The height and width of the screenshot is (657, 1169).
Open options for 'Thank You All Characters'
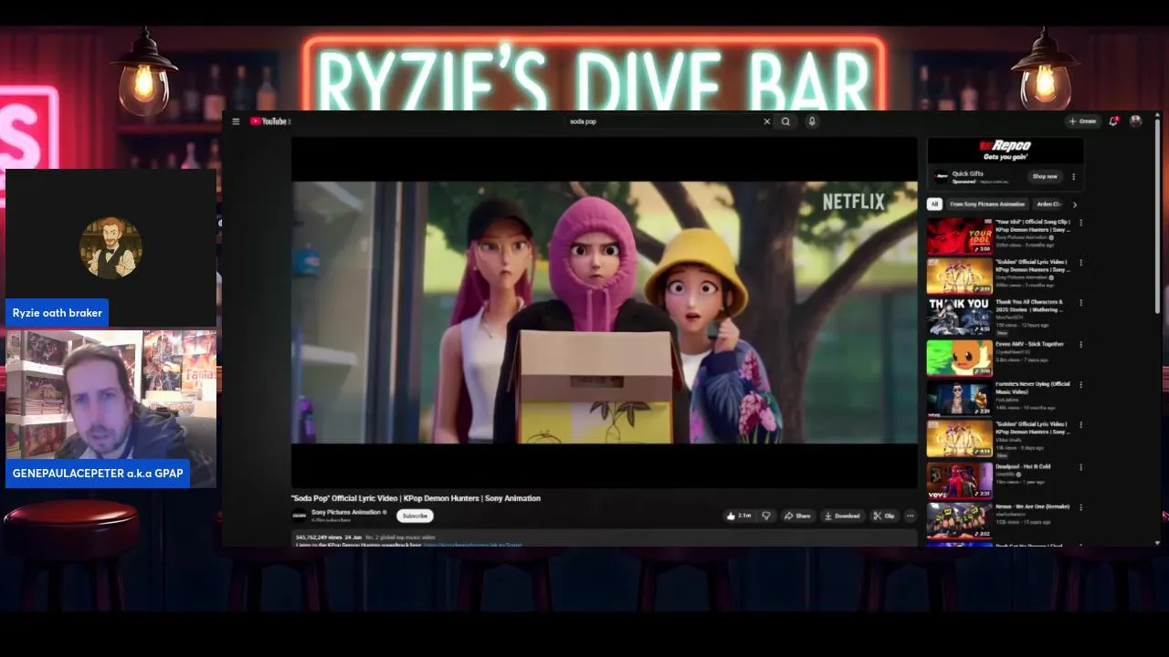tap(1081, 304)
